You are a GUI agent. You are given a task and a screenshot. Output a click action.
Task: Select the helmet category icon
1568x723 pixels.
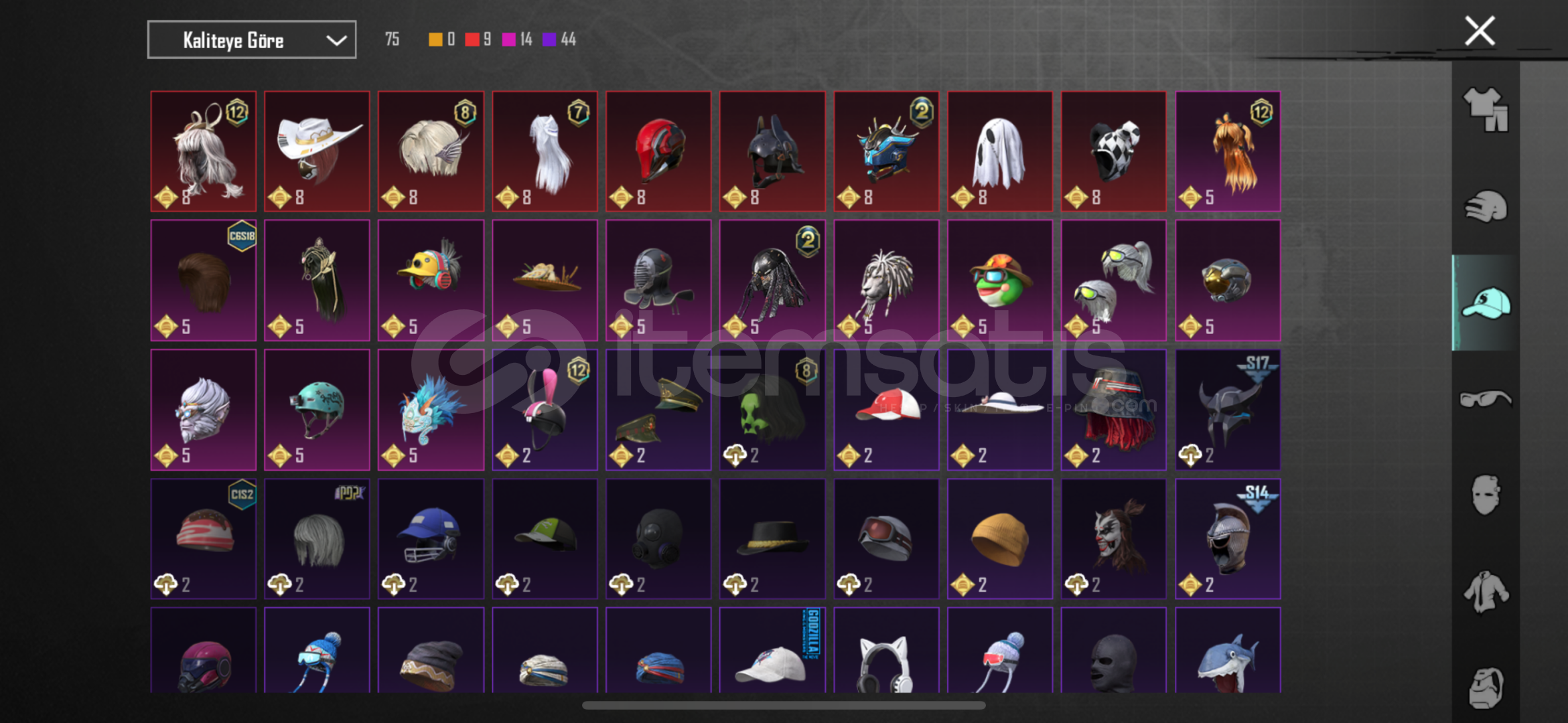tap(1485, 206)
